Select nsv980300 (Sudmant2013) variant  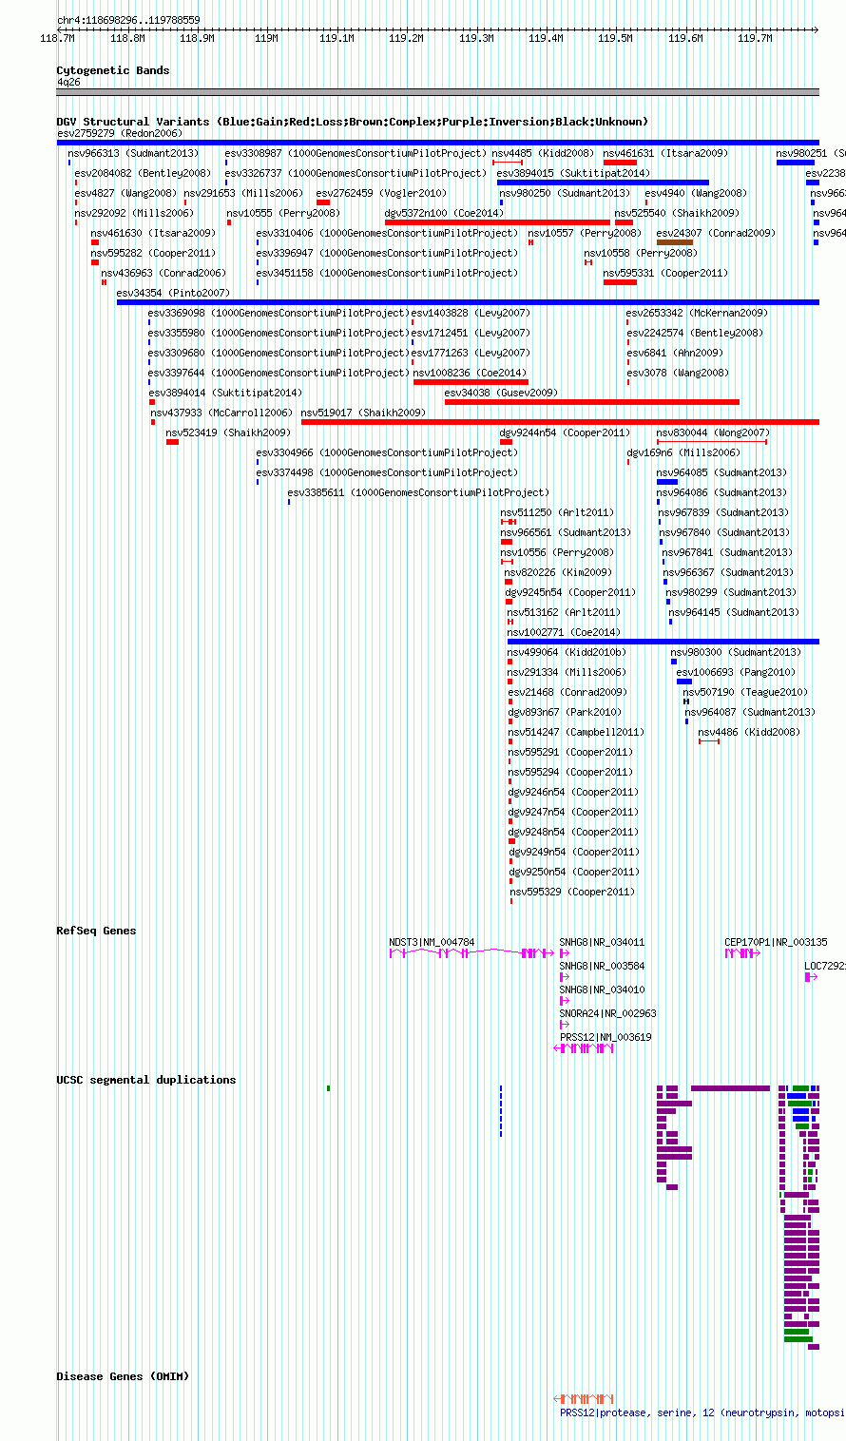[736, 652]
